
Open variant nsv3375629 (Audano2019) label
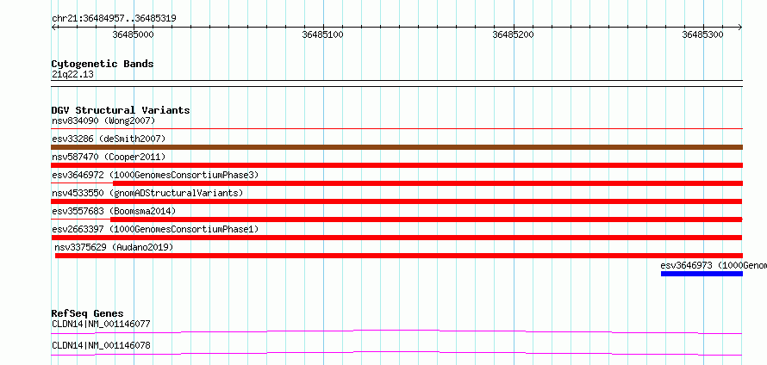pos(114,247)
